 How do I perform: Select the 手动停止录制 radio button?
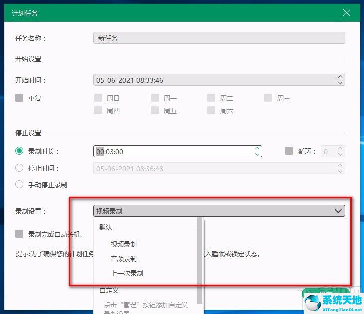(19, 185)
